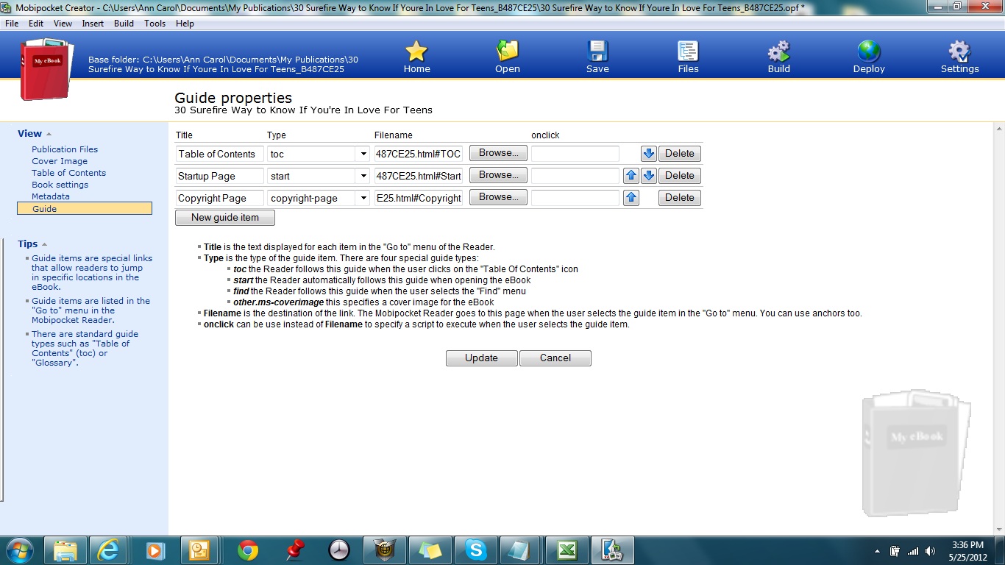Image resolution: width=1005 pixels, height=565 pixels.
Task: Open Settings from the toolbar gear icon
Action: 959,51
